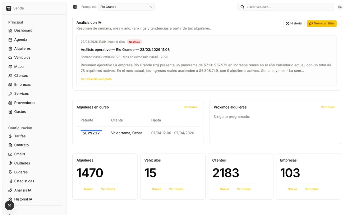Viewport: 345px width, 215px height.
Task: Click the Services wrench icon
Action: point(10,94)
